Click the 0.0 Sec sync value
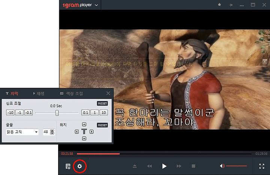This screenshot has width=270, height=175. (56, 106)
